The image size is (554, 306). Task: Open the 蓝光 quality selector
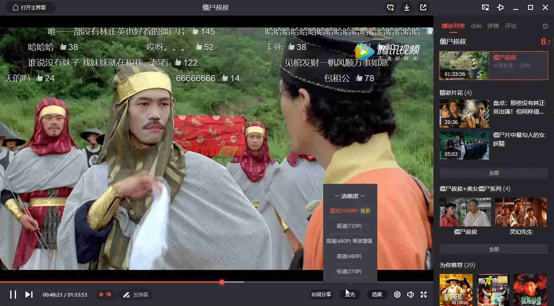(x=350, y=295)
